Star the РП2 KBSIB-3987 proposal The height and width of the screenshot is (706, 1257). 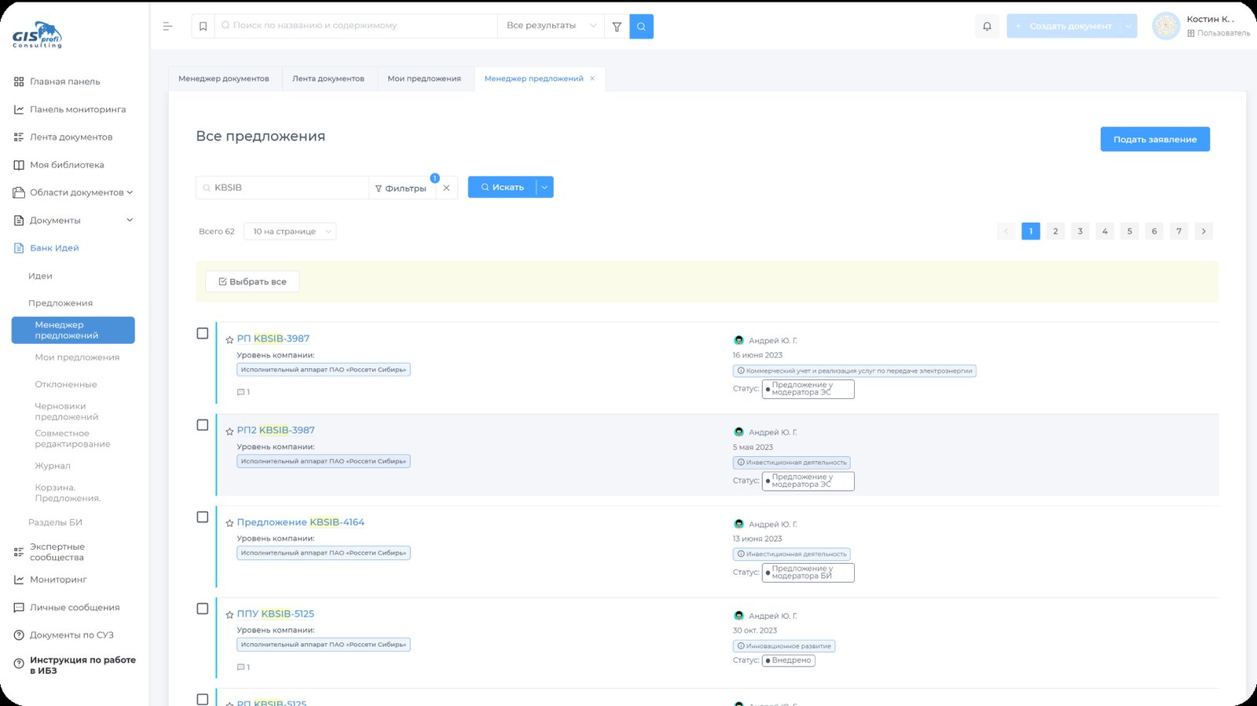coord(229,431)
